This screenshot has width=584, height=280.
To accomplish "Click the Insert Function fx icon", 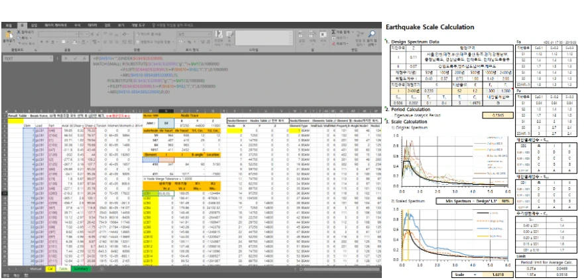I will tap(84, 59).
